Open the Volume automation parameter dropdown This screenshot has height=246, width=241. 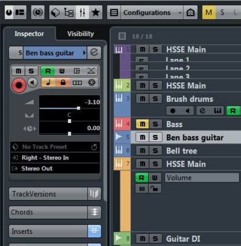coord(202,178)
